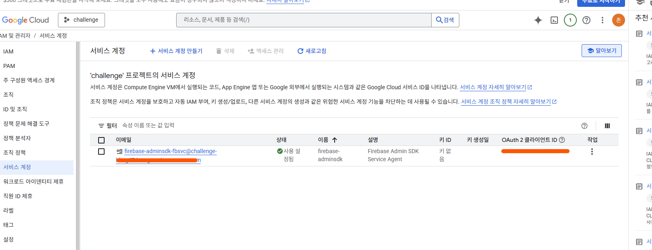The height and width of the screenshot is (250, 652).
Task: Toggle the select-all header checkbox
Action: [101, 140]
